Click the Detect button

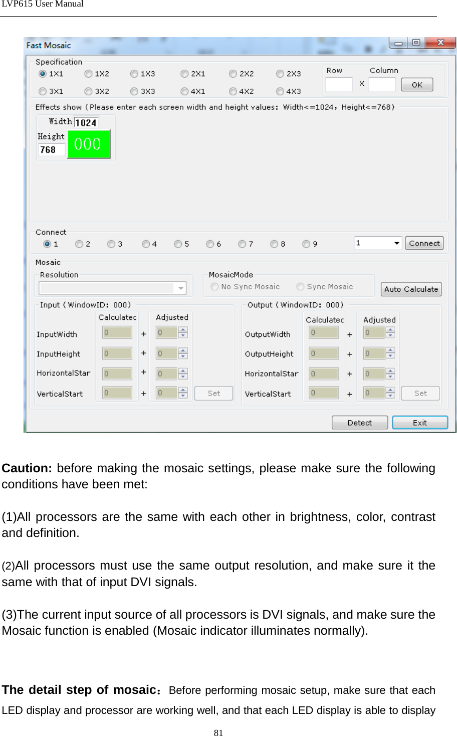[360, 423]
